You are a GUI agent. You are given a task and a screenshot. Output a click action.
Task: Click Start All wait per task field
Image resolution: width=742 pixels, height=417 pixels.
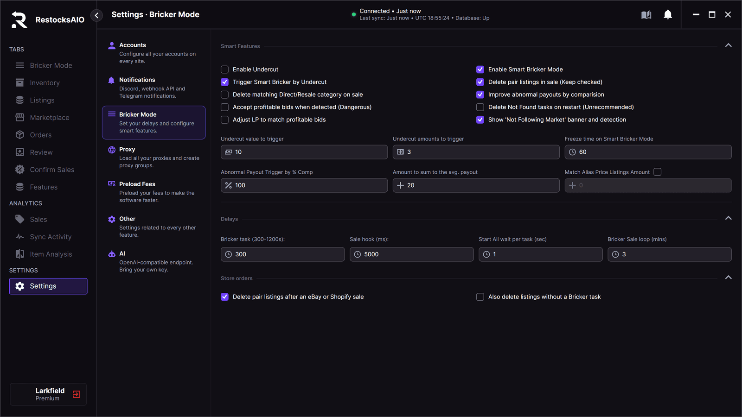click(541, 254)
